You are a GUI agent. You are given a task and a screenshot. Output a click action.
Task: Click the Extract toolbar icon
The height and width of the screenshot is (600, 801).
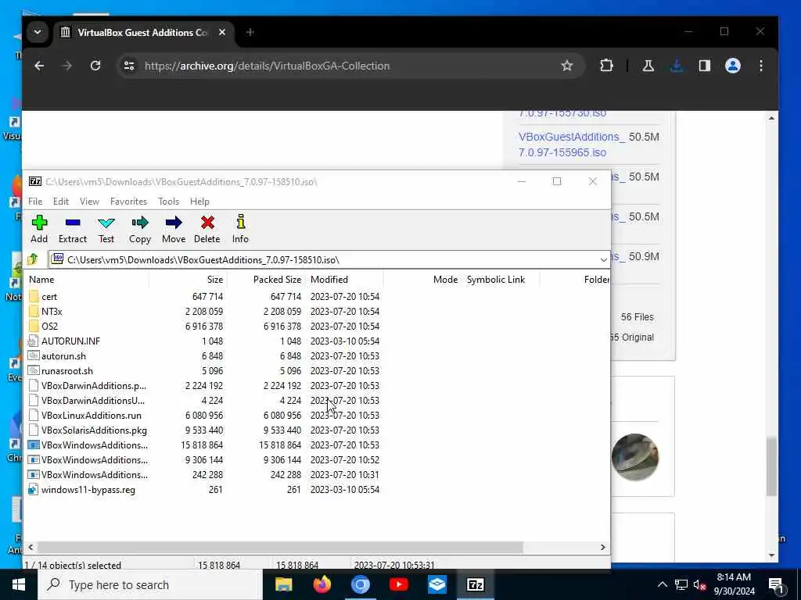(x=73, y=229)
